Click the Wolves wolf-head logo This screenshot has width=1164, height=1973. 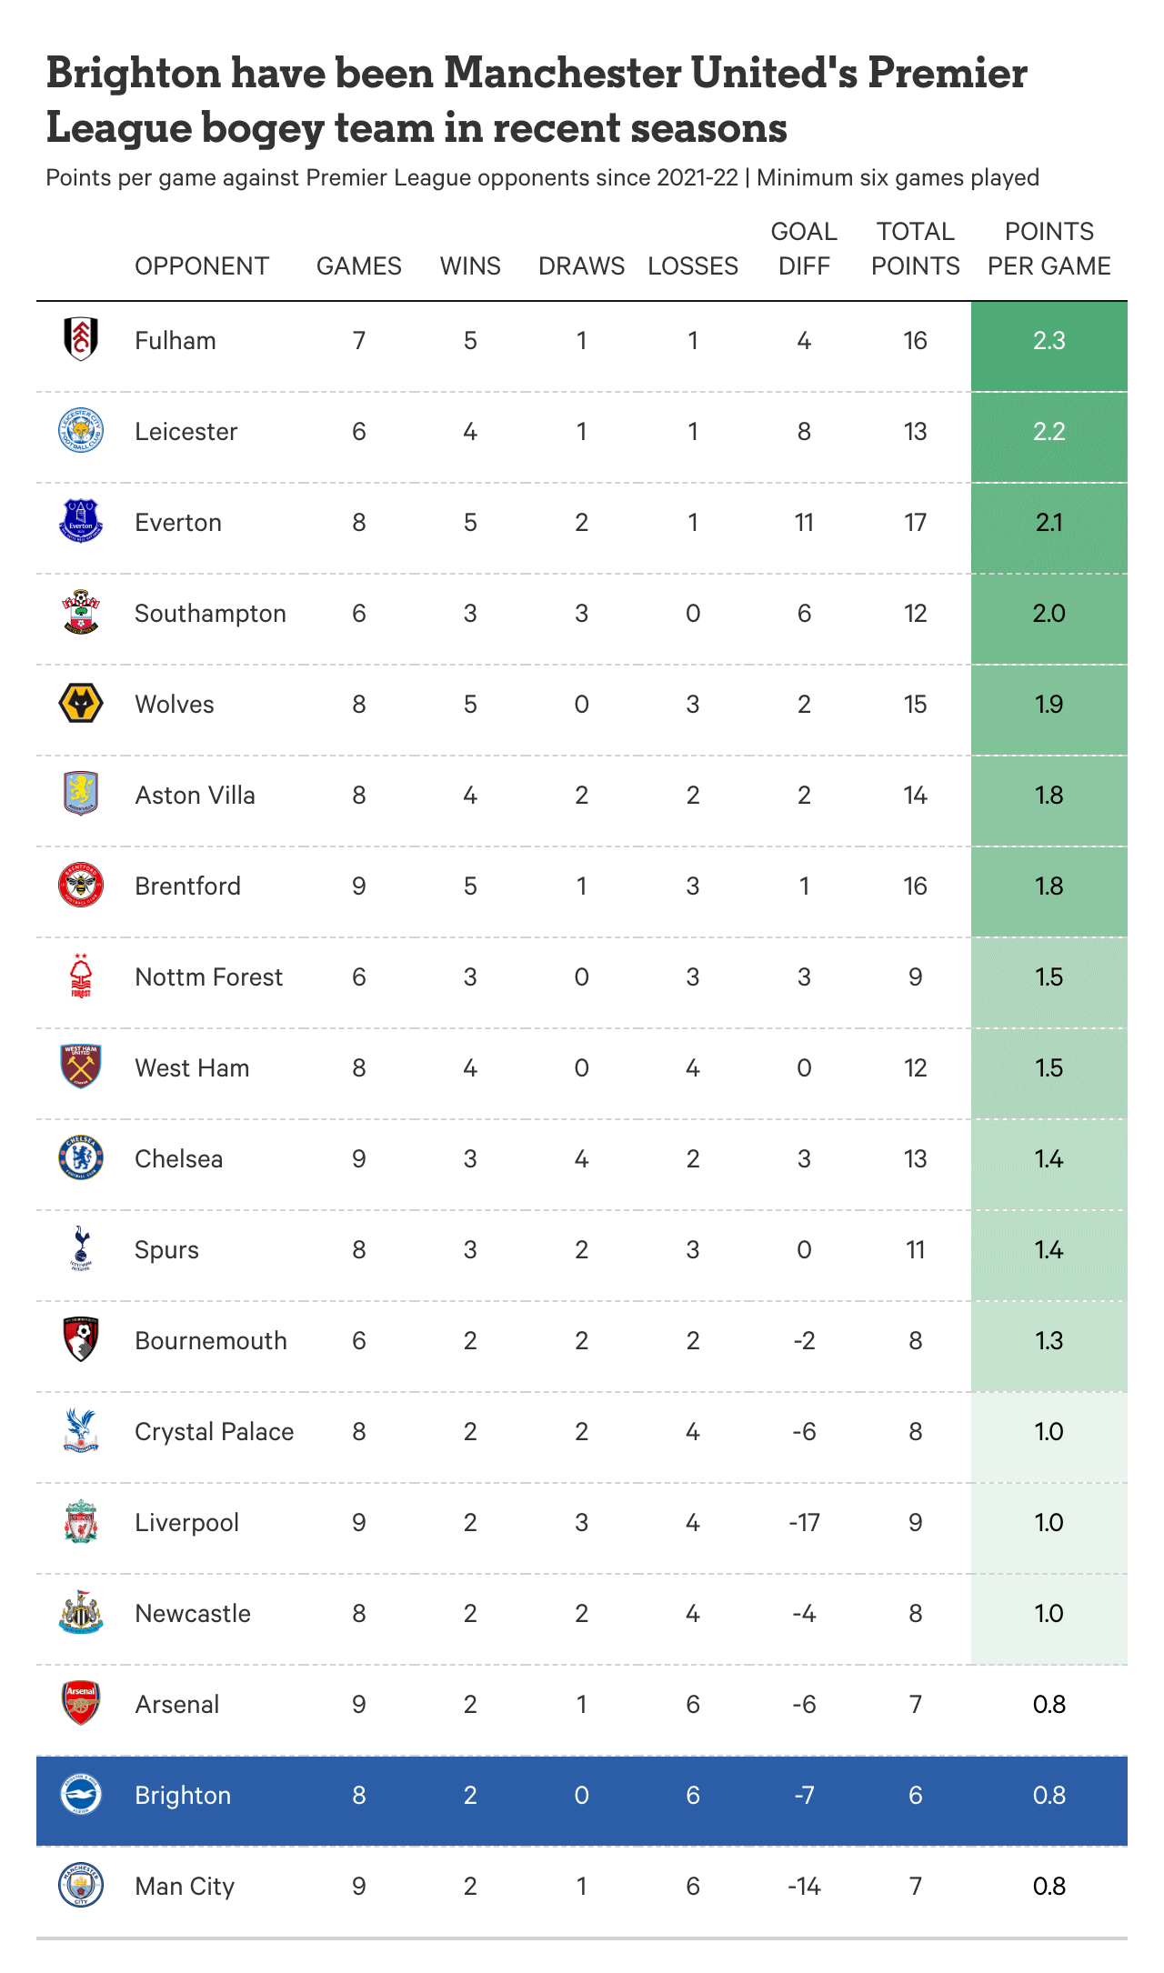coord(81,704)
